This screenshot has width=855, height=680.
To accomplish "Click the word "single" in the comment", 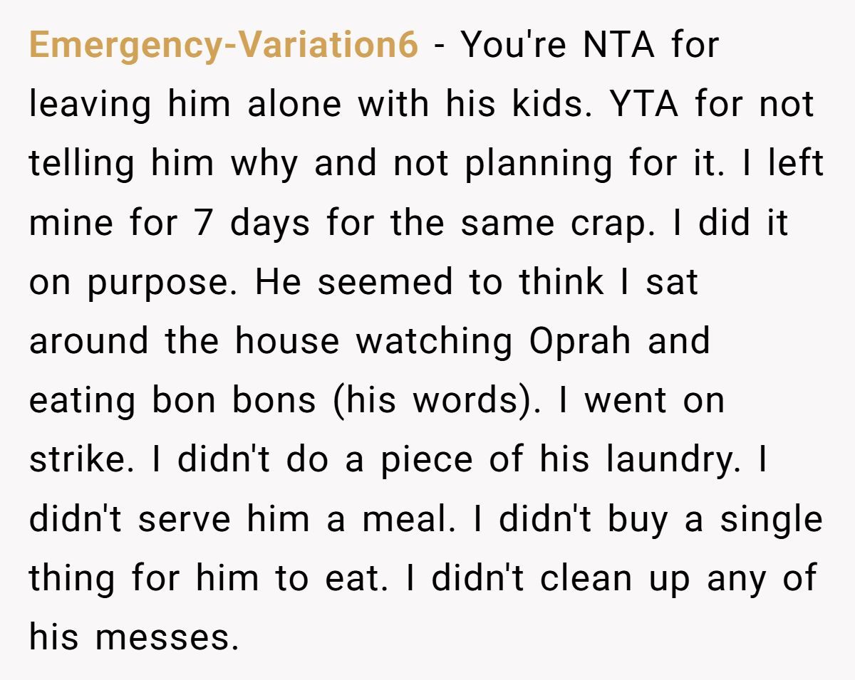I will point(771,518).
